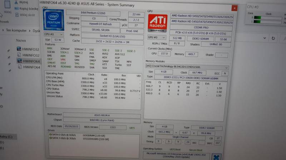Image resolution: width=286 pixels, height=160 pixels.
Task: Click the Core 1 usage bar in CPU #0
Action: (267, 22)
